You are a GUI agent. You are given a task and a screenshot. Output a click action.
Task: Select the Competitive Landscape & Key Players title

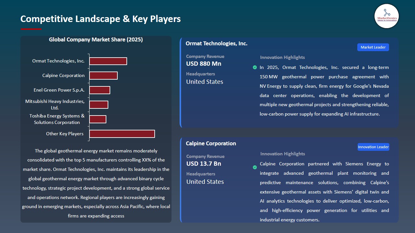pyautogui.click(x=101, y=19)
